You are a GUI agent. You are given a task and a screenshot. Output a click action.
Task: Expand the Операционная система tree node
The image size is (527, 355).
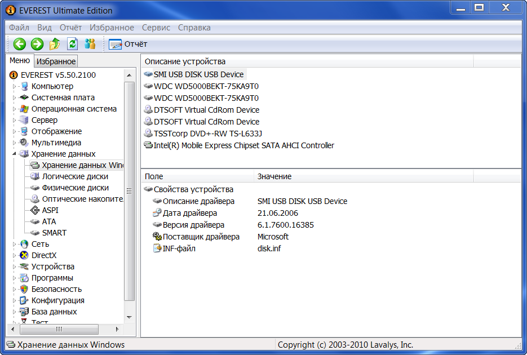pyautogui.click(x=14, y=109)
